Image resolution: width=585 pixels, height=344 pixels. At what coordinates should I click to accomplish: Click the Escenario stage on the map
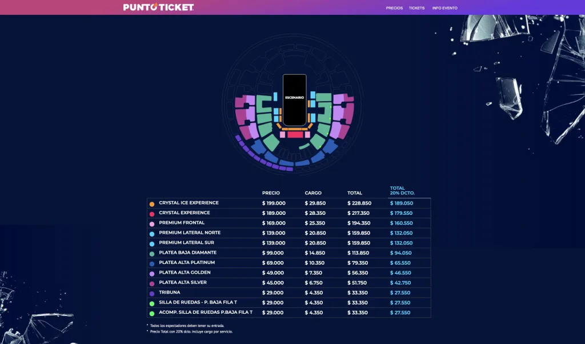pos(294,100)
